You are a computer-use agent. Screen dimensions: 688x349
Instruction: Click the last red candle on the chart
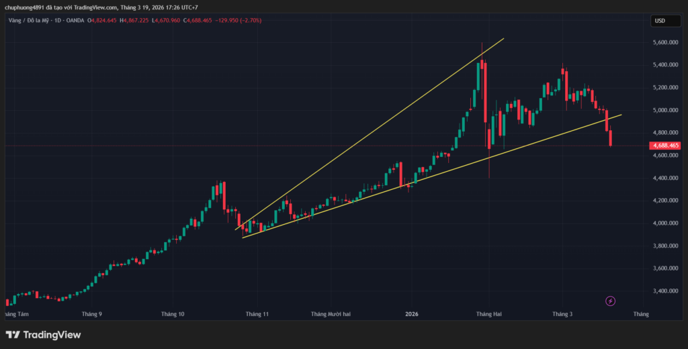(611, 138)
